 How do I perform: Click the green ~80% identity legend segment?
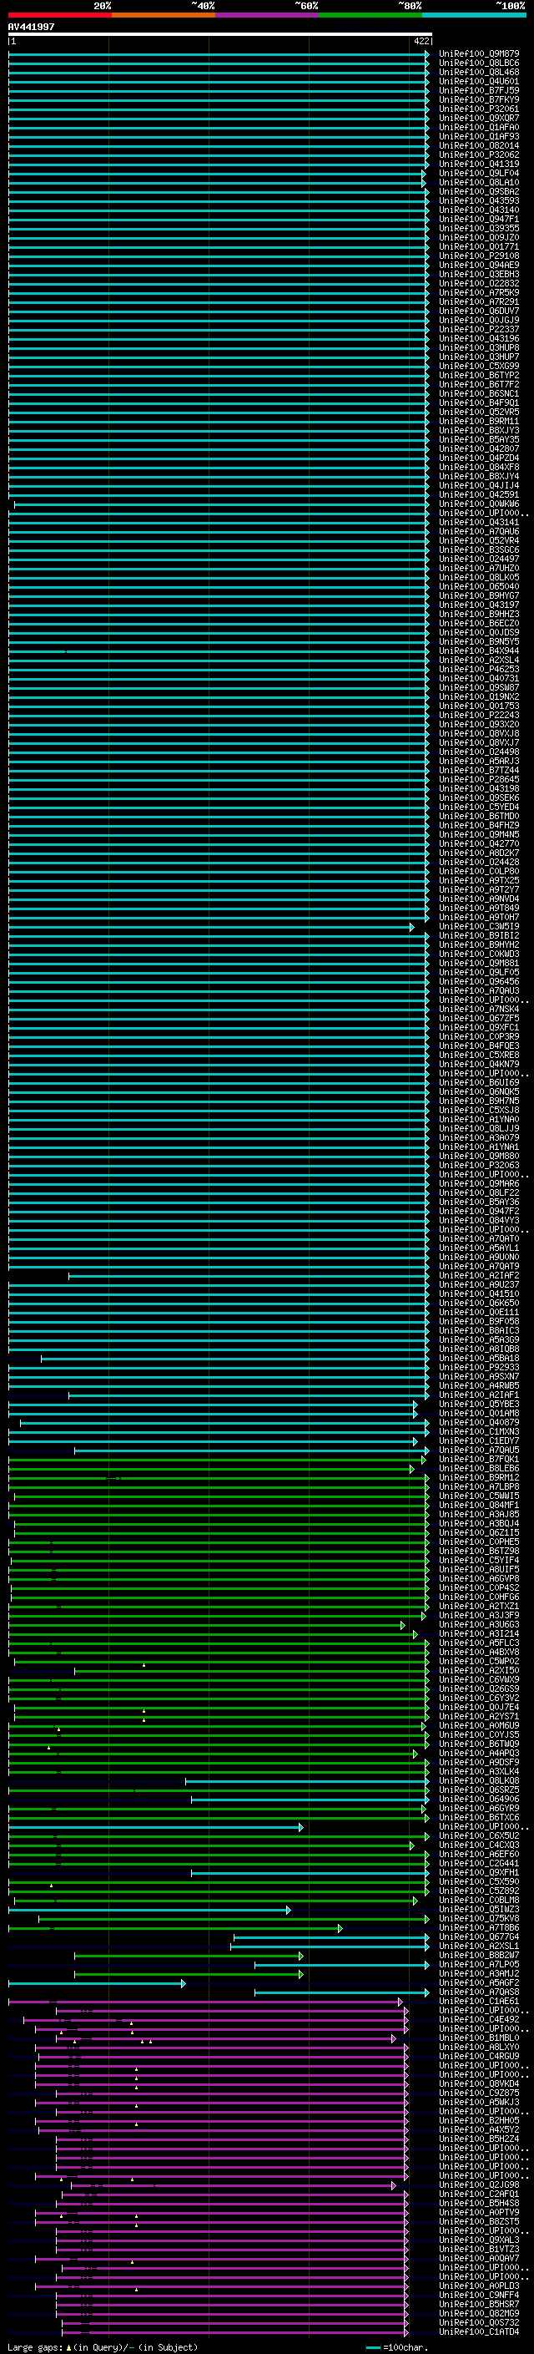[370, 15]
